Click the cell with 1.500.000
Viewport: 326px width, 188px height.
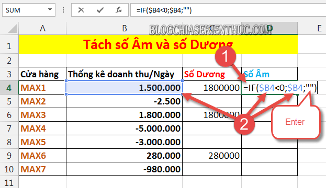pyautogui.click(x=125, y=88)
